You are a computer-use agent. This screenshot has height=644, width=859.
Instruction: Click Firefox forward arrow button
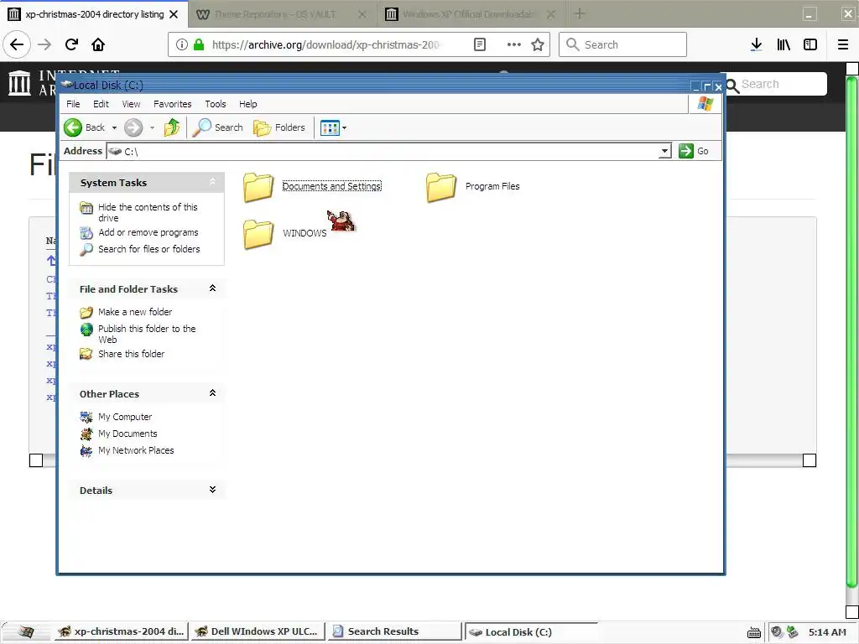[44, 44]
